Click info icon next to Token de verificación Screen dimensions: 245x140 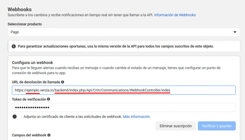pyautogui.click(x=48, y=99)
